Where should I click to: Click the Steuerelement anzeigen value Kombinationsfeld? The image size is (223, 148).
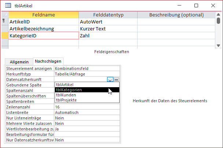(87, 69)
